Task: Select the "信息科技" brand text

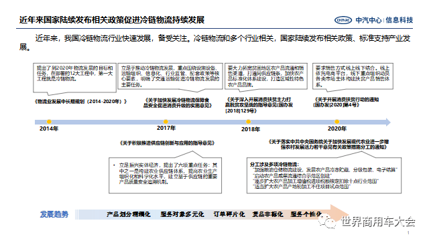Action: pyautogui.click(x=400, y=20)
